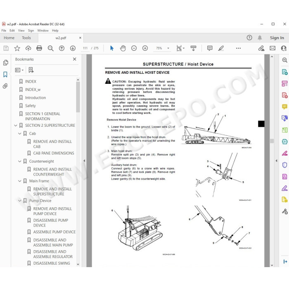Viewport: 289px width, 289px height.
Task: Open the zoom percentage dropdown
Action: coord(168,48)
